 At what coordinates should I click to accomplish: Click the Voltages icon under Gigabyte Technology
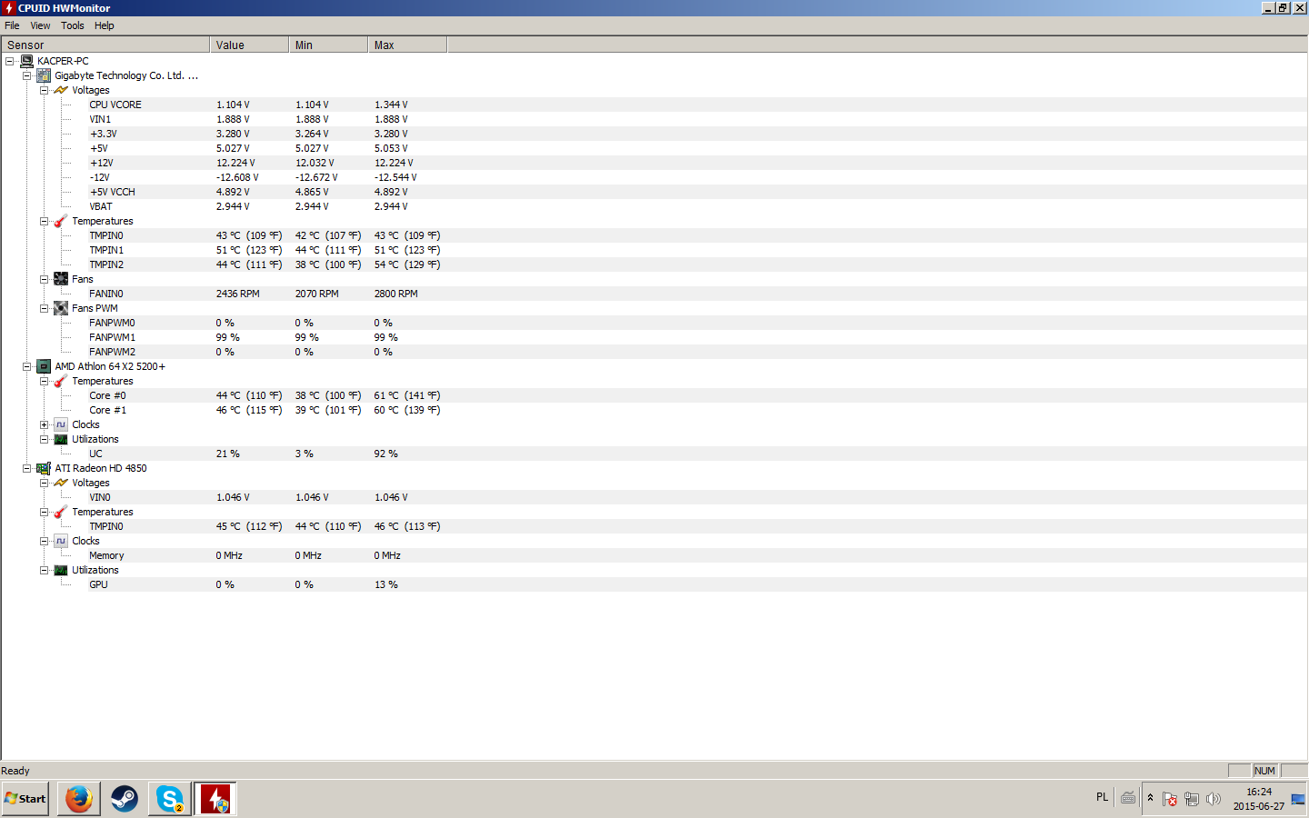point(61,90)
